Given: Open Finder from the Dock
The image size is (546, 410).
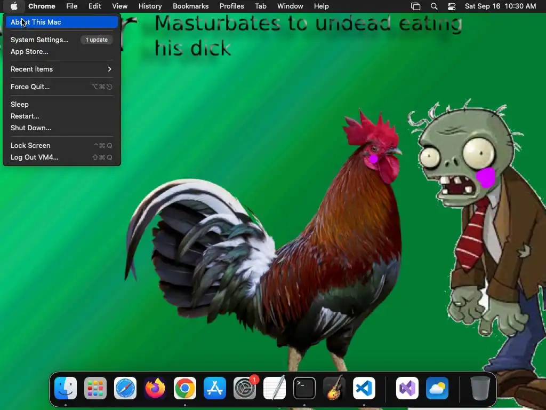Looking at the screenshot, I should coord(66,388).
